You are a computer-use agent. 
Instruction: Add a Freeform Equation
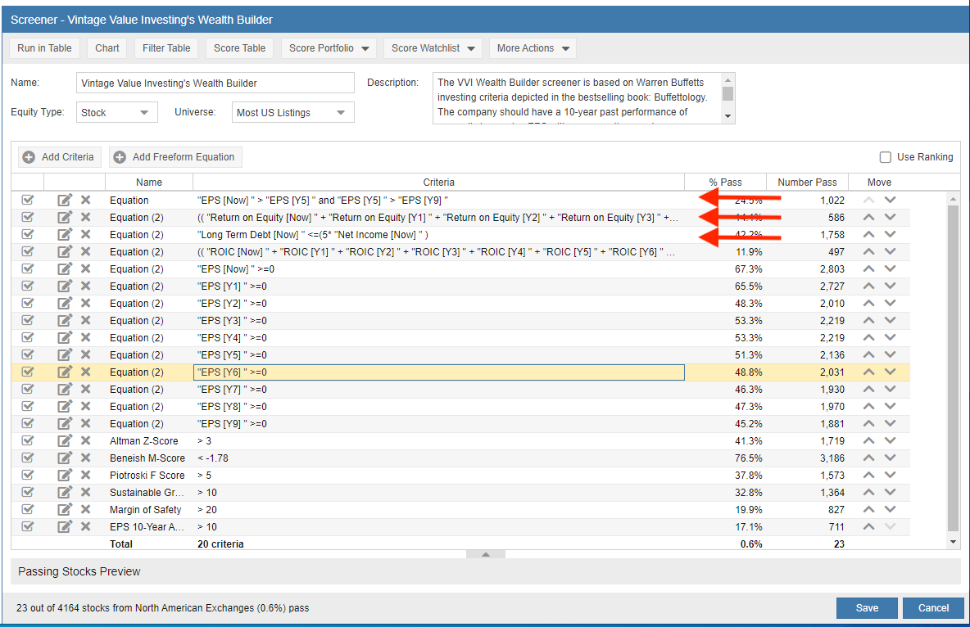tap(175, 157)
